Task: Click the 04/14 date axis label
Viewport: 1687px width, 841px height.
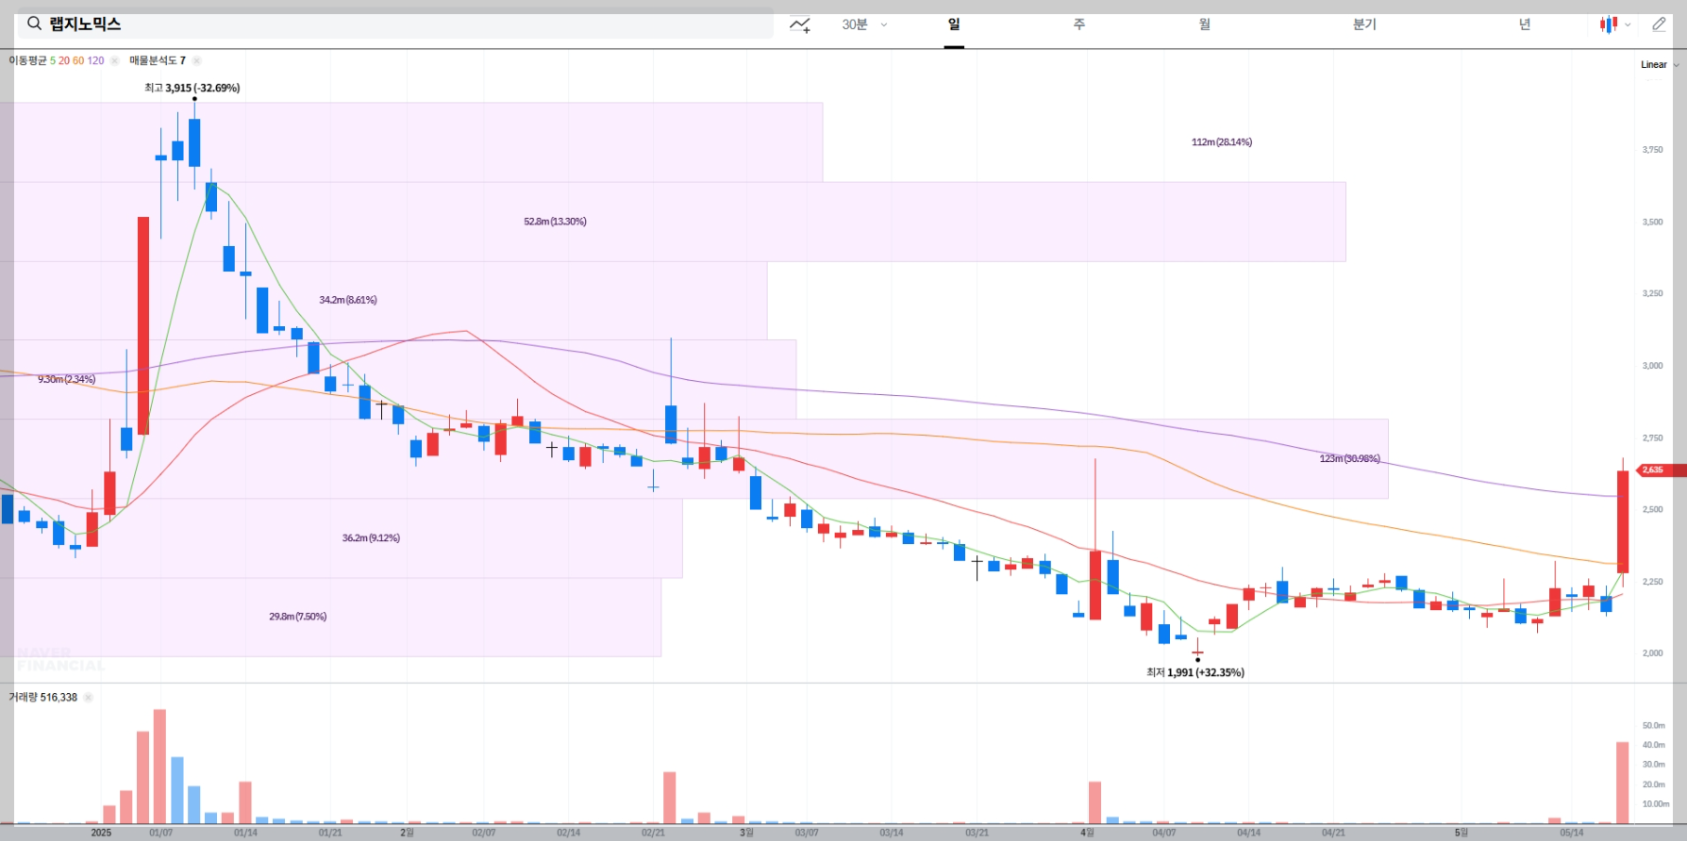Action: click(1248, 833)
